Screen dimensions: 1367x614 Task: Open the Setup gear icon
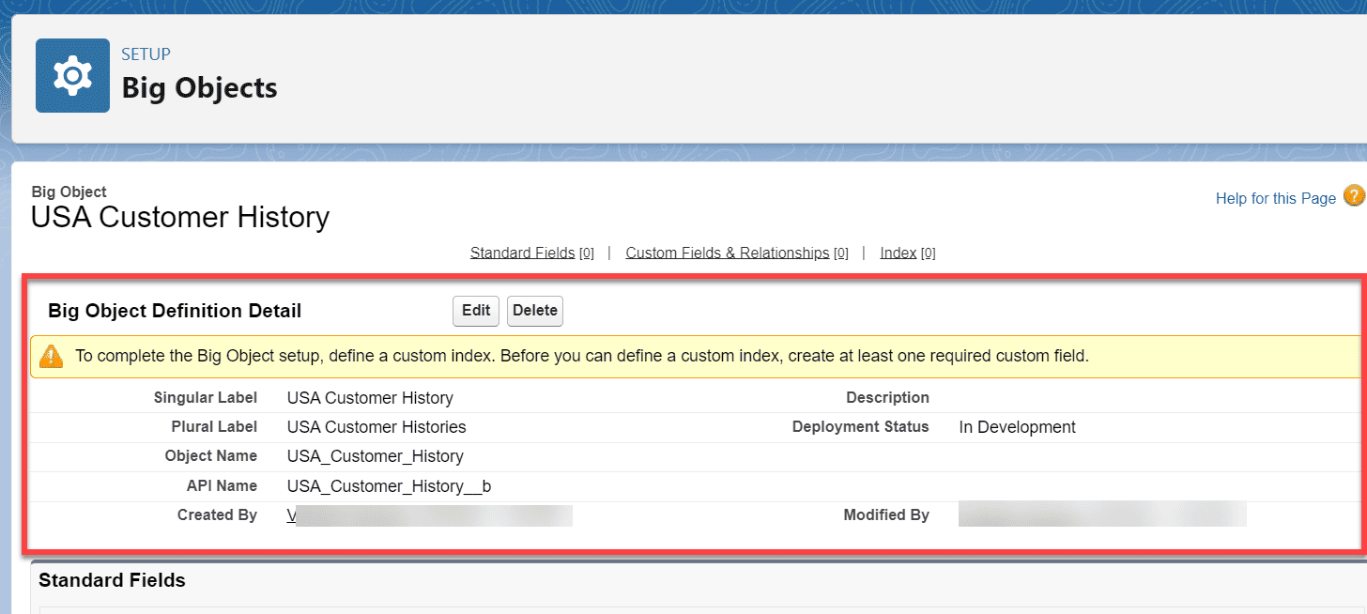72,75
